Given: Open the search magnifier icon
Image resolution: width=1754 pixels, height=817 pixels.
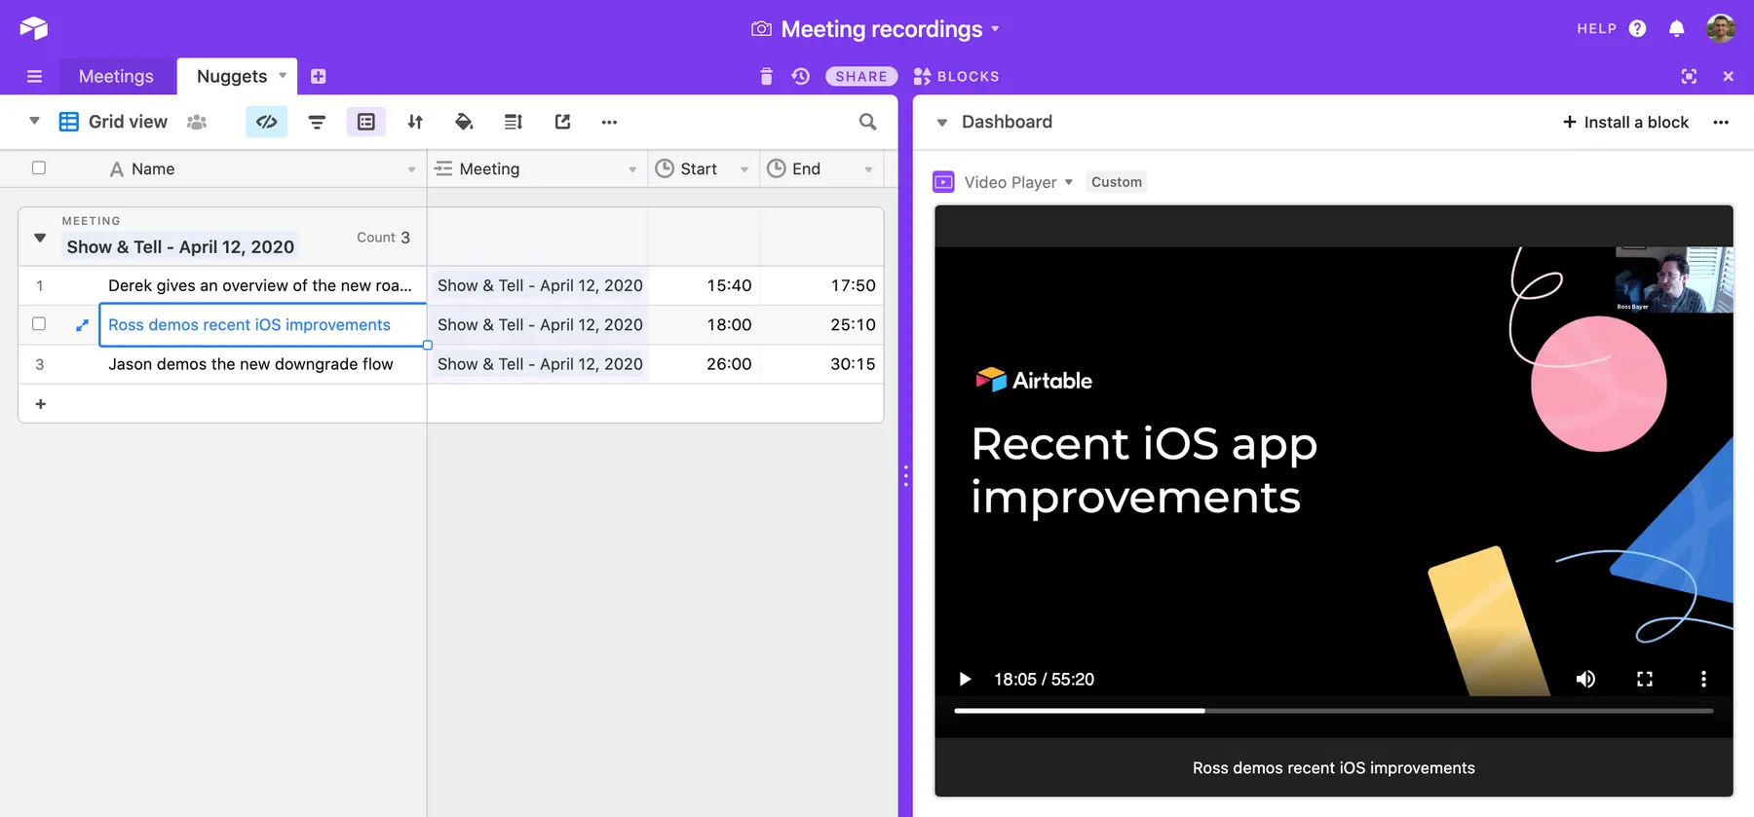Looking at the screenshot, I should [x=867, y=122].
